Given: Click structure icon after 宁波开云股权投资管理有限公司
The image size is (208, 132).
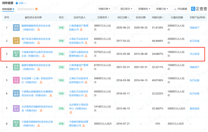Looking at the screenshot, I should click(x=86, y=56).
